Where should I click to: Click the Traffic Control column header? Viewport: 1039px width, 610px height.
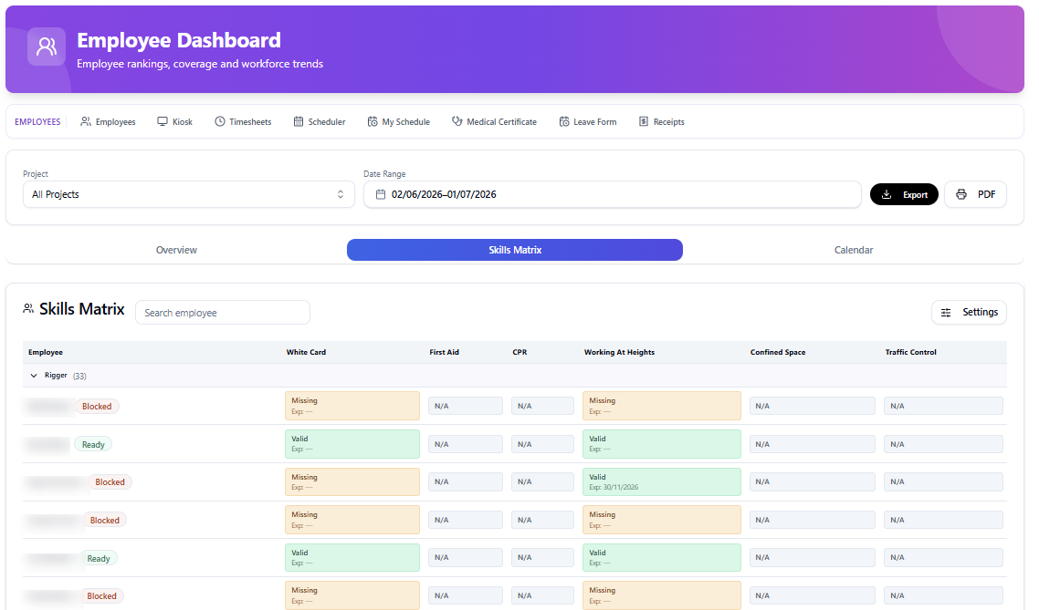pyautogui.click(x=910, y=352)
